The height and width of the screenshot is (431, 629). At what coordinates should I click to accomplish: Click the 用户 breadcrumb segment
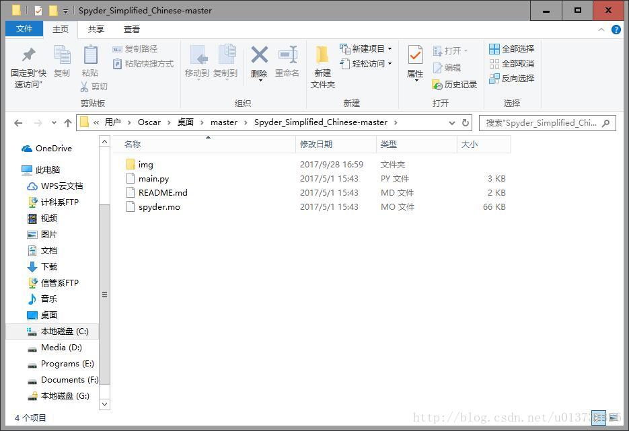click(x=113, y=122)
